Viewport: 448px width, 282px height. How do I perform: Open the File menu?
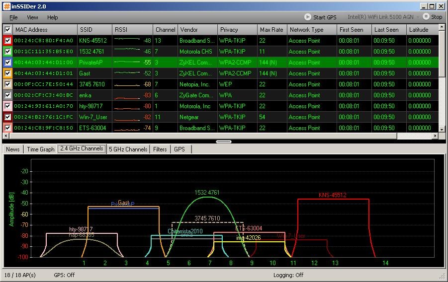click(x=13, y=17)
